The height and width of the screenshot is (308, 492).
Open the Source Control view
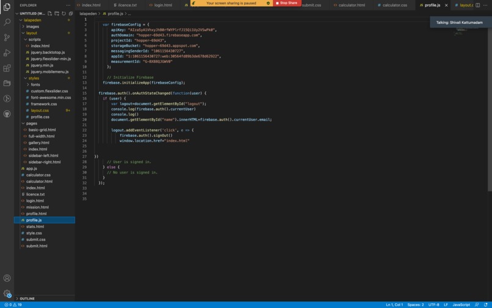[7, 37]
